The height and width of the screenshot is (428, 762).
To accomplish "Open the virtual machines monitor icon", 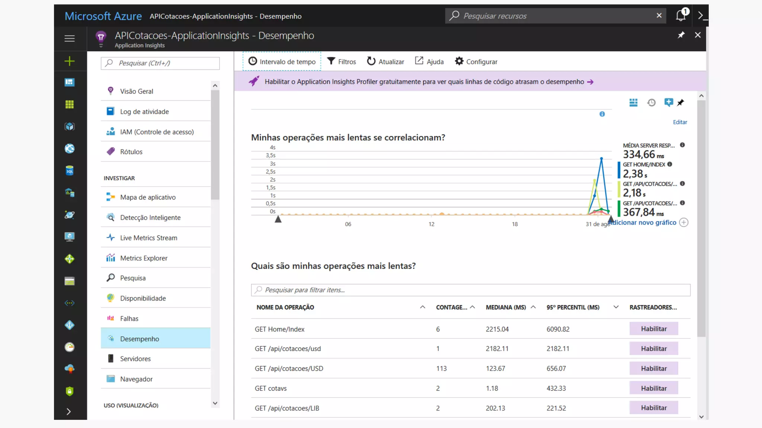I will coord(70,237).
